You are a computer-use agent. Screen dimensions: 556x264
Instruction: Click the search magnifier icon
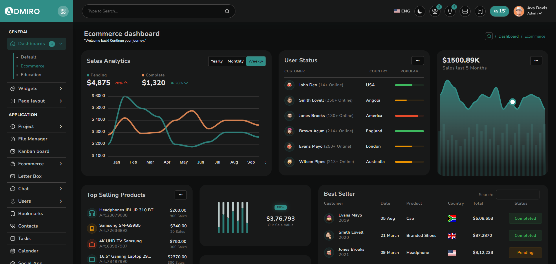pyautogui.click(x=227, y=11)
